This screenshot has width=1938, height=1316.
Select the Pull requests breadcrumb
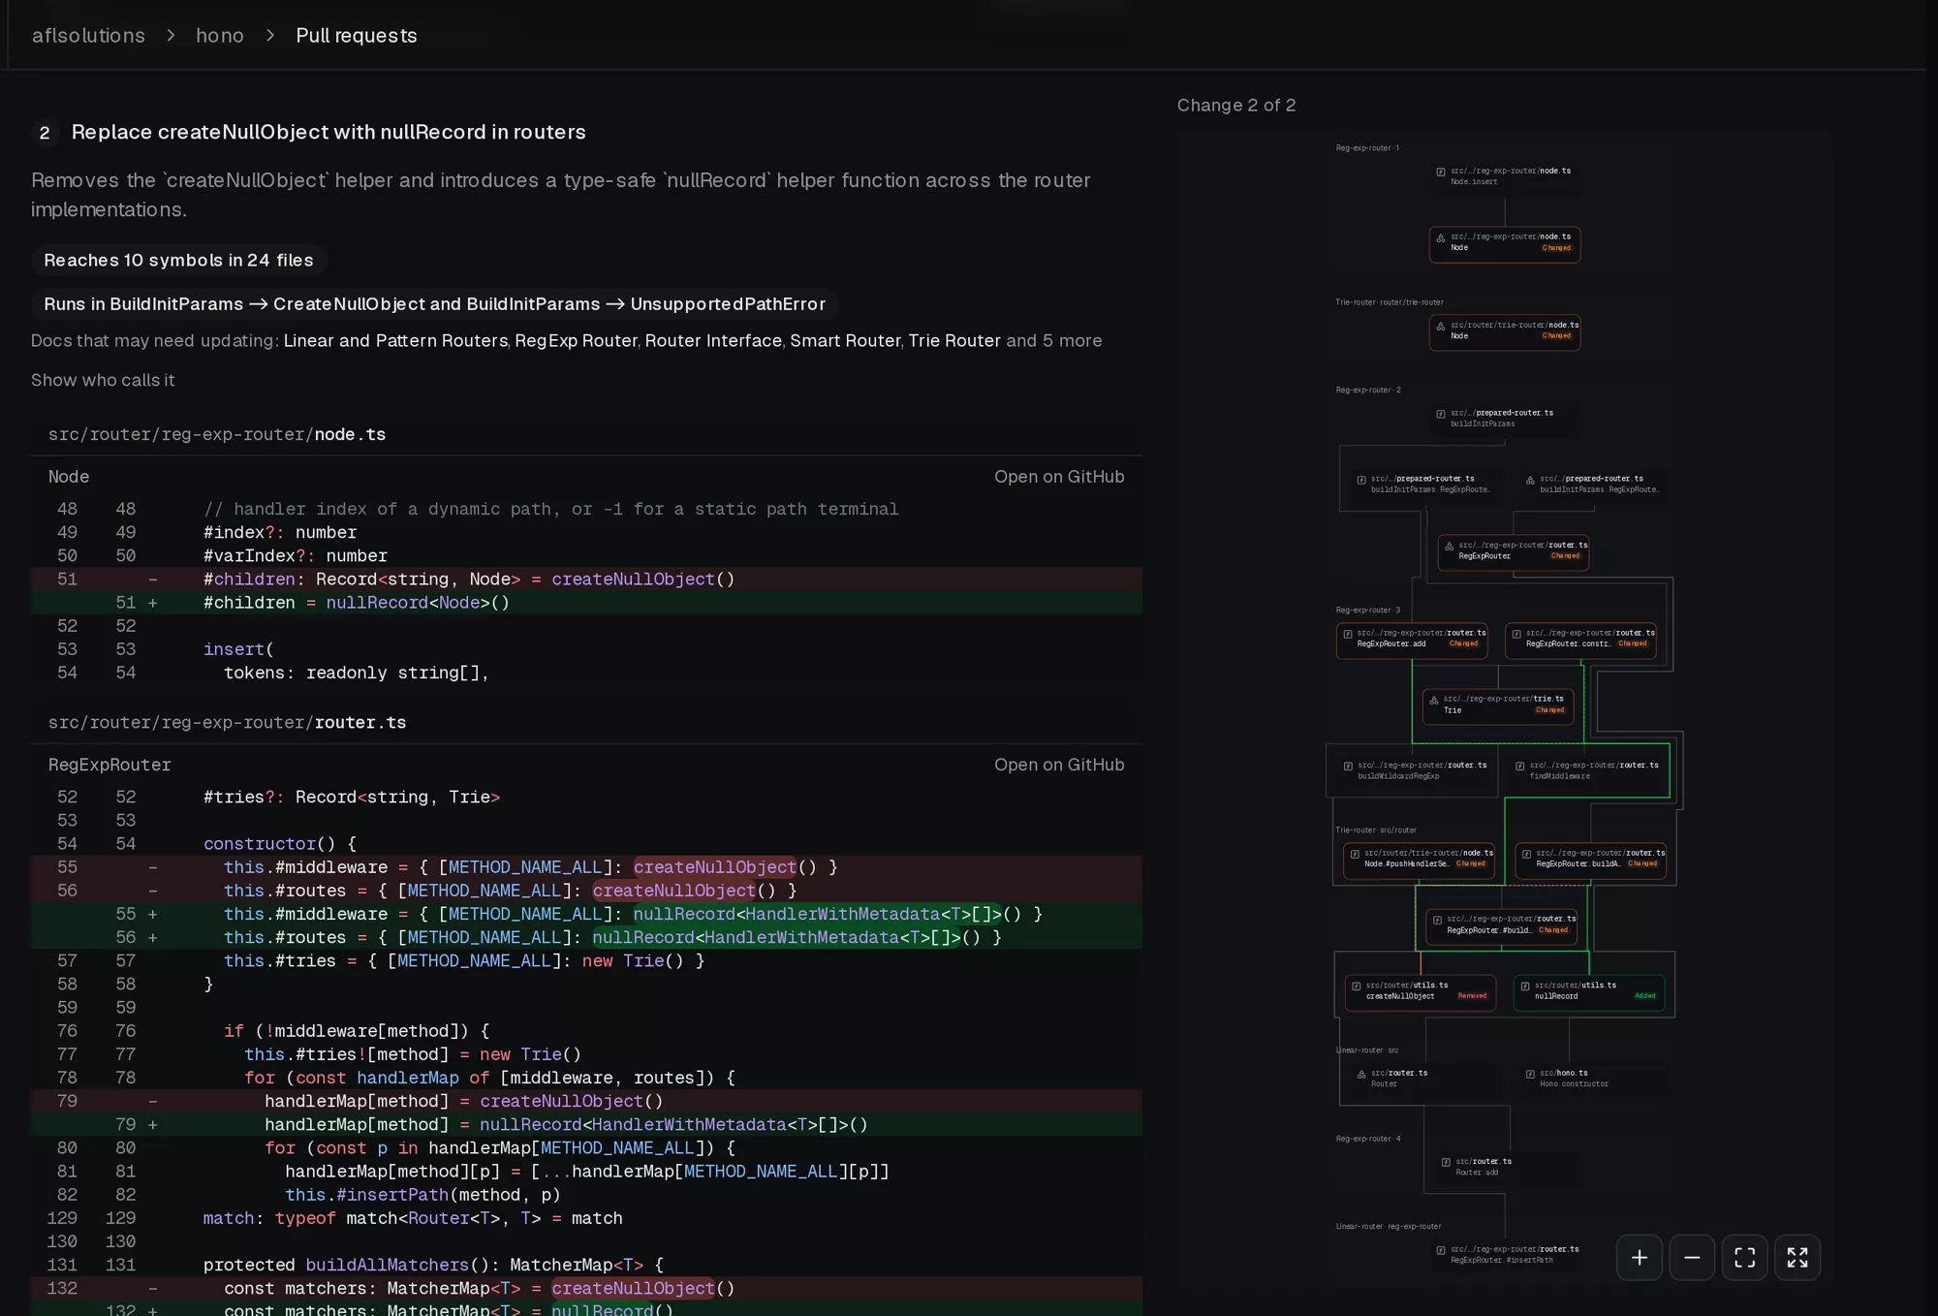[x=357, y=36]
